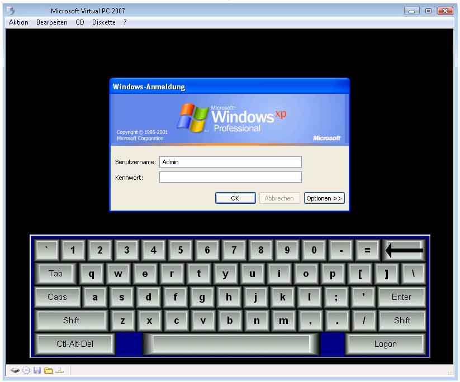Tap the letter z key
Viewport: 460px width, 382px height.
(x=122, y=321)
